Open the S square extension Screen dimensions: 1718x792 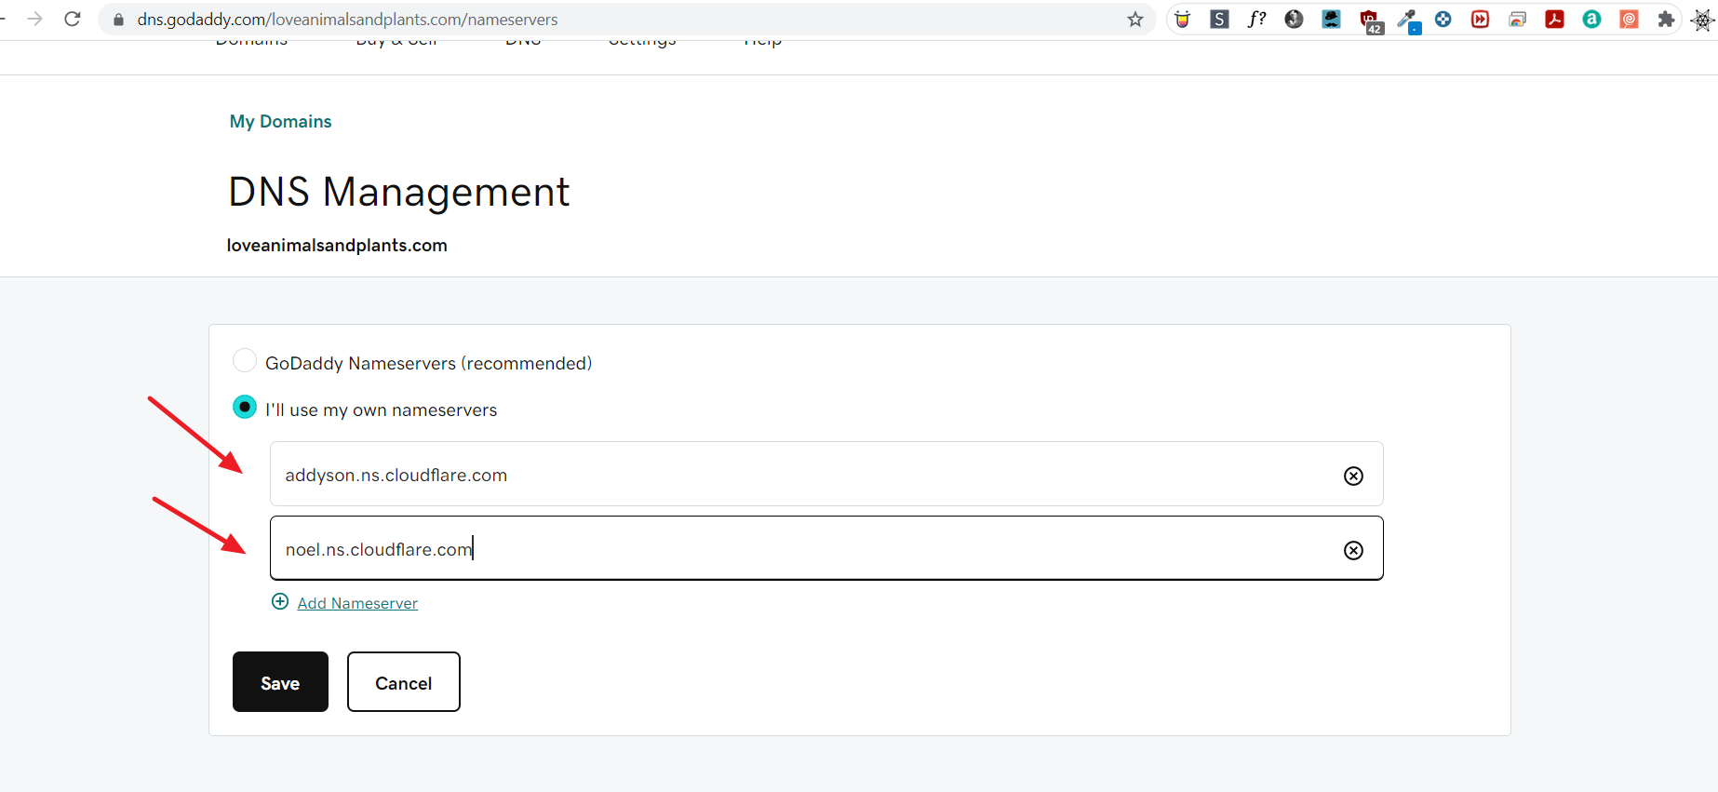click(x=1219, y=20)
